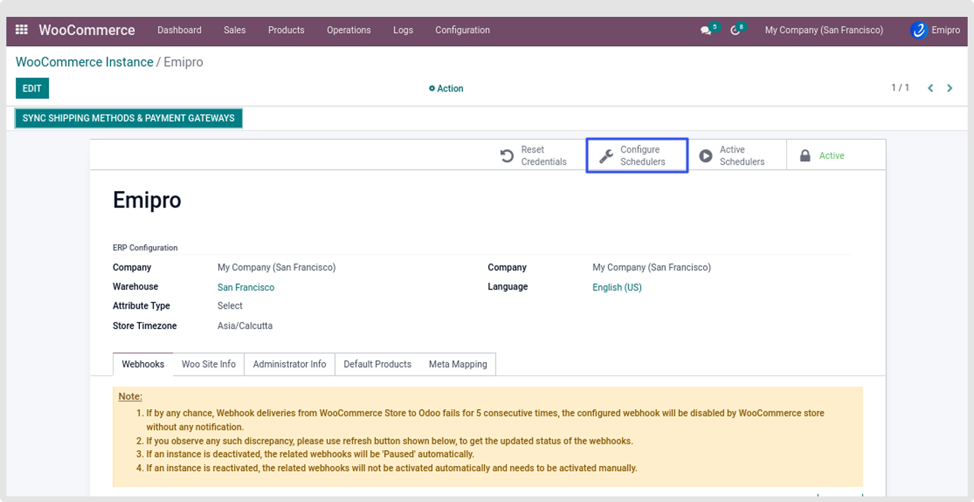This screenshot has width=974, height=502.
Task: Click the Emipro instance heading
Action: [x=147, y=200]
